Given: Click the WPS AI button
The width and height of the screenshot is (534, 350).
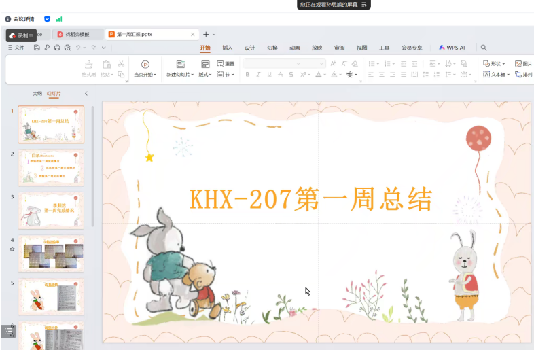Looking at the screenshot, I should [x=452, y=48].
